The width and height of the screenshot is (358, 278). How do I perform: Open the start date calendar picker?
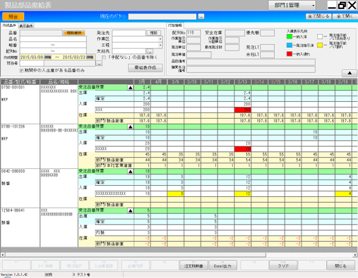click(x=47, y=57)
